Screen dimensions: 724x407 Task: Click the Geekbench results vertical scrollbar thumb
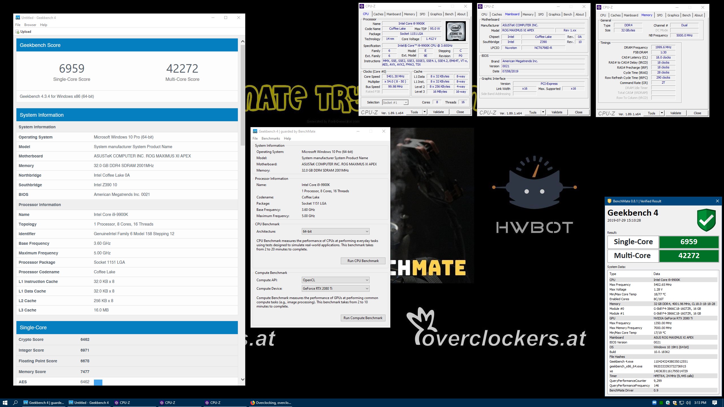pyautogui.click(x=243, y=95)
